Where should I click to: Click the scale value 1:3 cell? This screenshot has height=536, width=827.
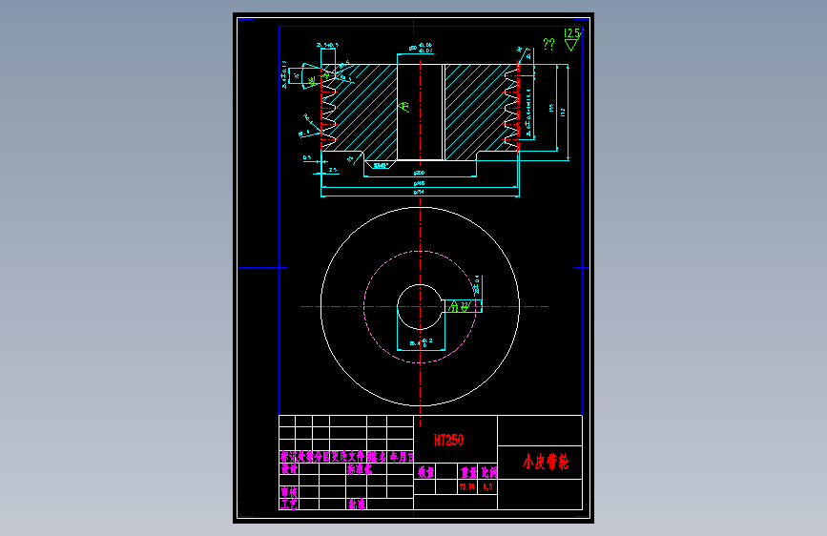click(487, 486)
